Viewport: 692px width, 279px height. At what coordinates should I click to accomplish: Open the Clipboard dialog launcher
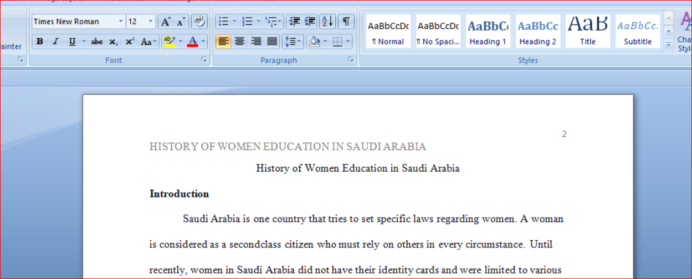pyautogui.click(x=21, y=60)
